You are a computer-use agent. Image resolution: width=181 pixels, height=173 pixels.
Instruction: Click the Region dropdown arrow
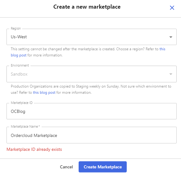click(x=171, y=37)
